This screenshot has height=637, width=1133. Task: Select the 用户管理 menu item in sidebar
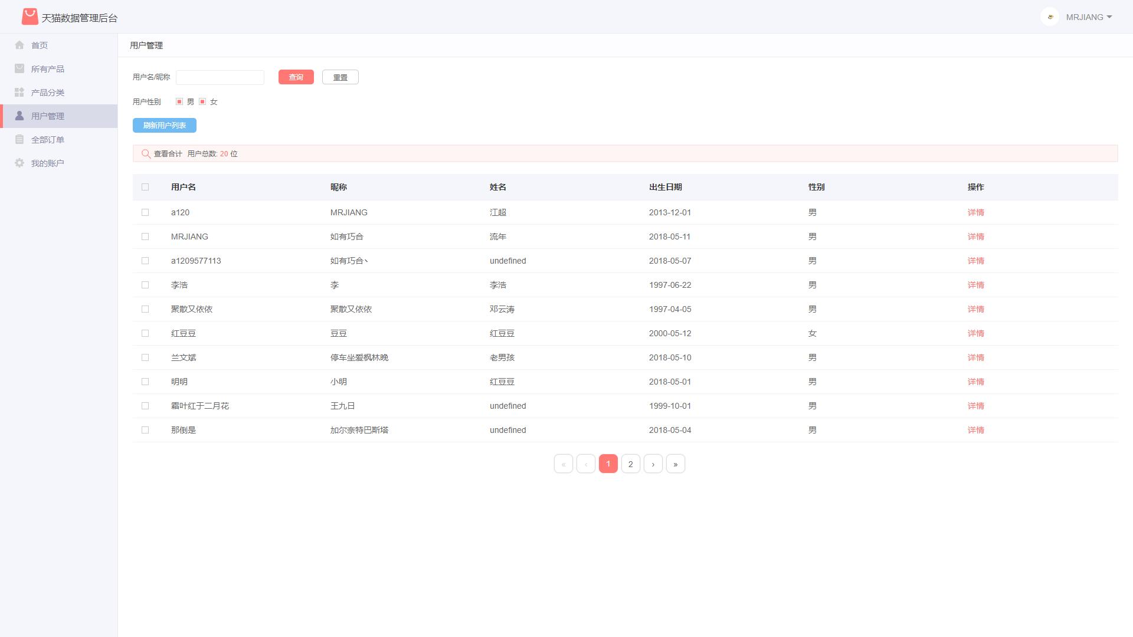48,116
